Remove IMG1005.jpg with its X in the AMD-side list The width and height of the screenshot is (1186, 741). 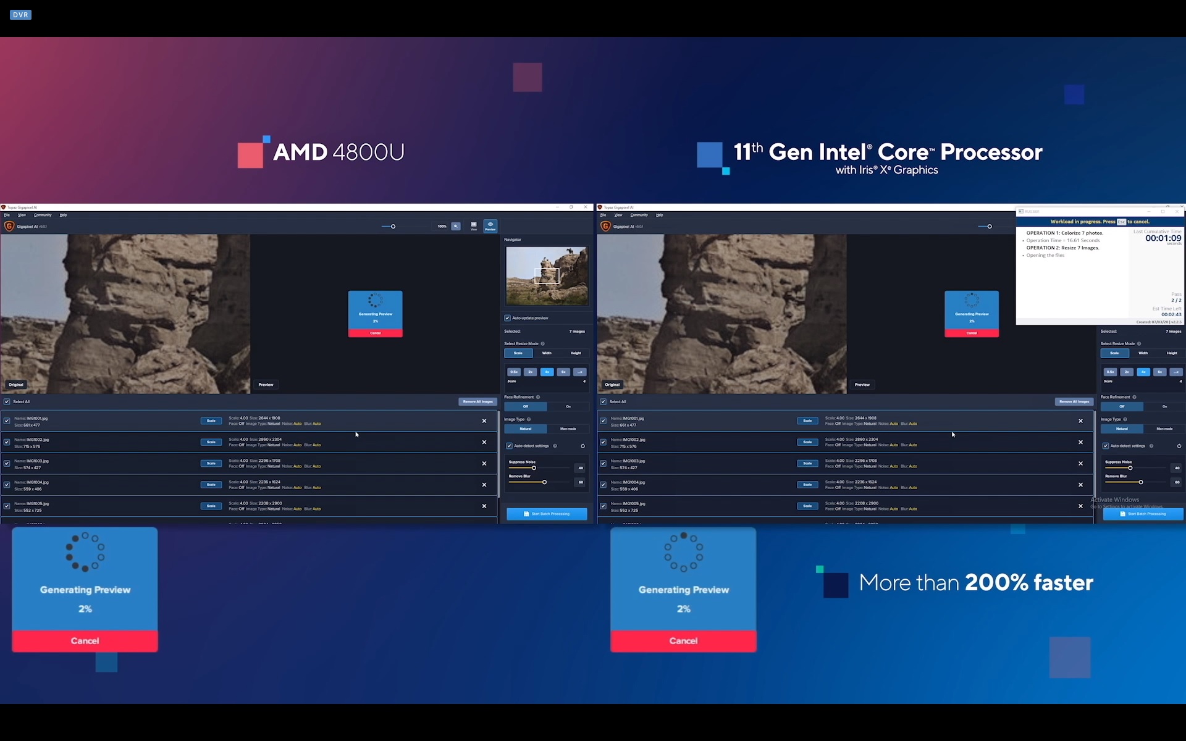tap(484, 506)
